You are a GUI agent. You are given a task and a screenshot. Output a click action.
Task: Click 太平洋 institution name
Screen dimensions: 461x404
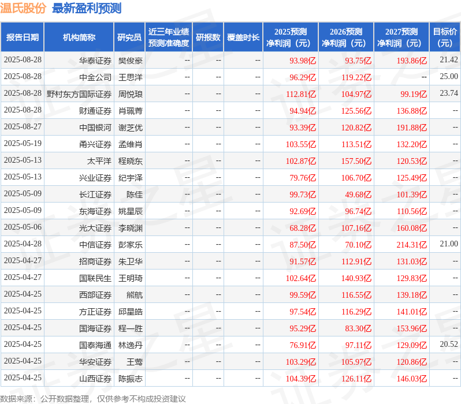[99, 161]
